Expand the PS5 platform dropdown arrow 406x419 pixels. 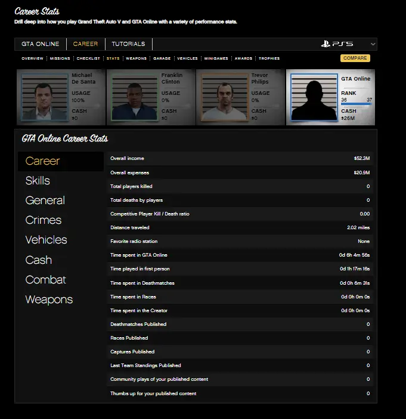click(373, 44)
